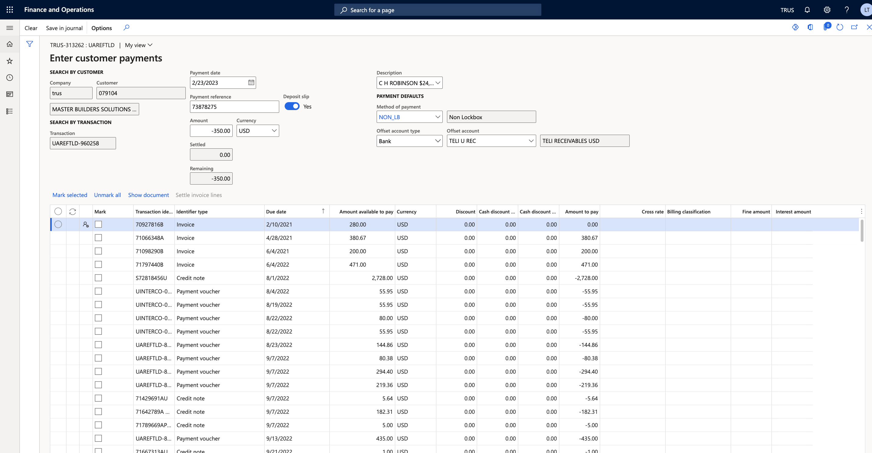Viewport: 872px width, 453px height.
Task: Open the Favorites star in sidebar
Action: coord(10,61)
